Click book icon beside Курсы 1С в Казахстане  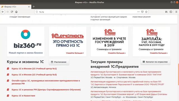8,95
